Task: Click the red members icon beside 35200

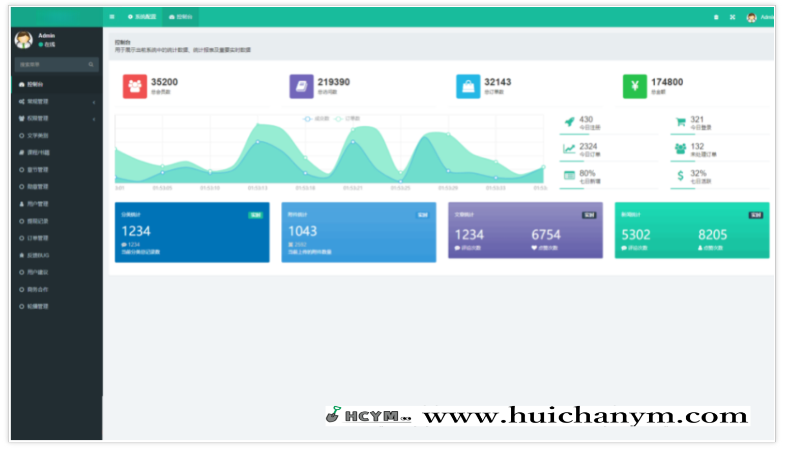Action: [x=135, y=86]
